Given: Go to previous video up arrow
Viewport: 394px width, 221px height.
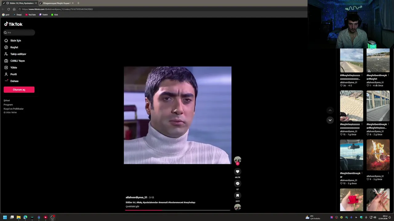Looking at the screenshot, I should click(x=330, y=110).
